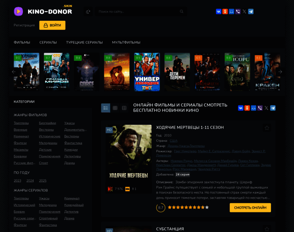Share via Odnoklassniki icon near page title

[x=247, y=108]
